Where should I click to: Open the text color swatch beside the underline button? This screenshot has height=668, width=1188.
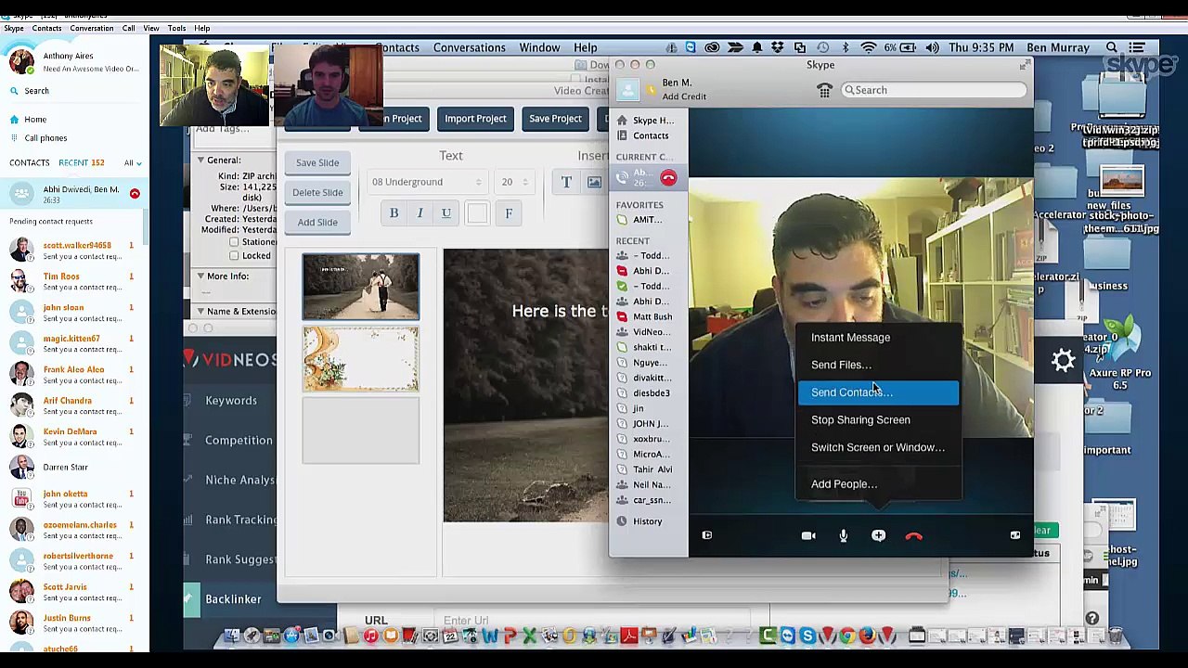tap(477, 213)
